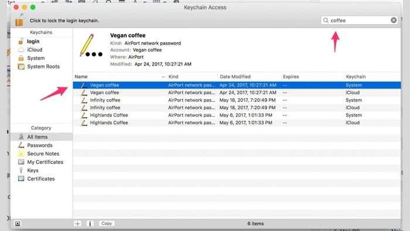Open item info with the i button
This screenshot has height=231, width=410.
point(90,223)
